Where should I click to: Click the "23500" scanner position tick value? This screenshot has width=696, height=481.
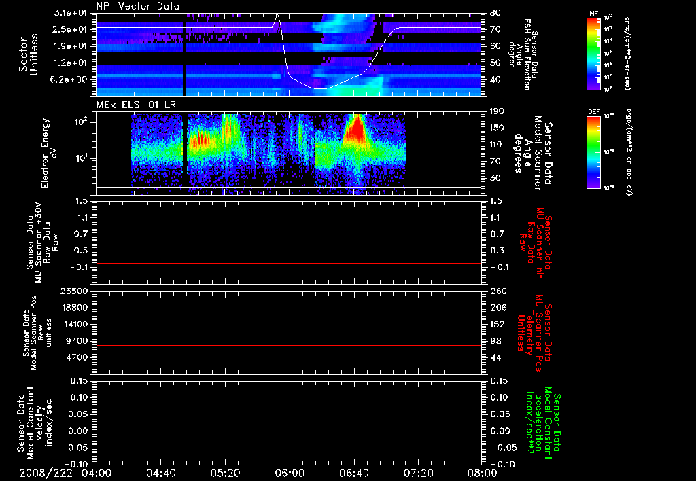click(x=75, y=291)
